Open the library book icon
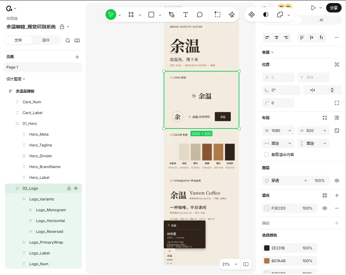346x275 pixels. tap(77, 40)
